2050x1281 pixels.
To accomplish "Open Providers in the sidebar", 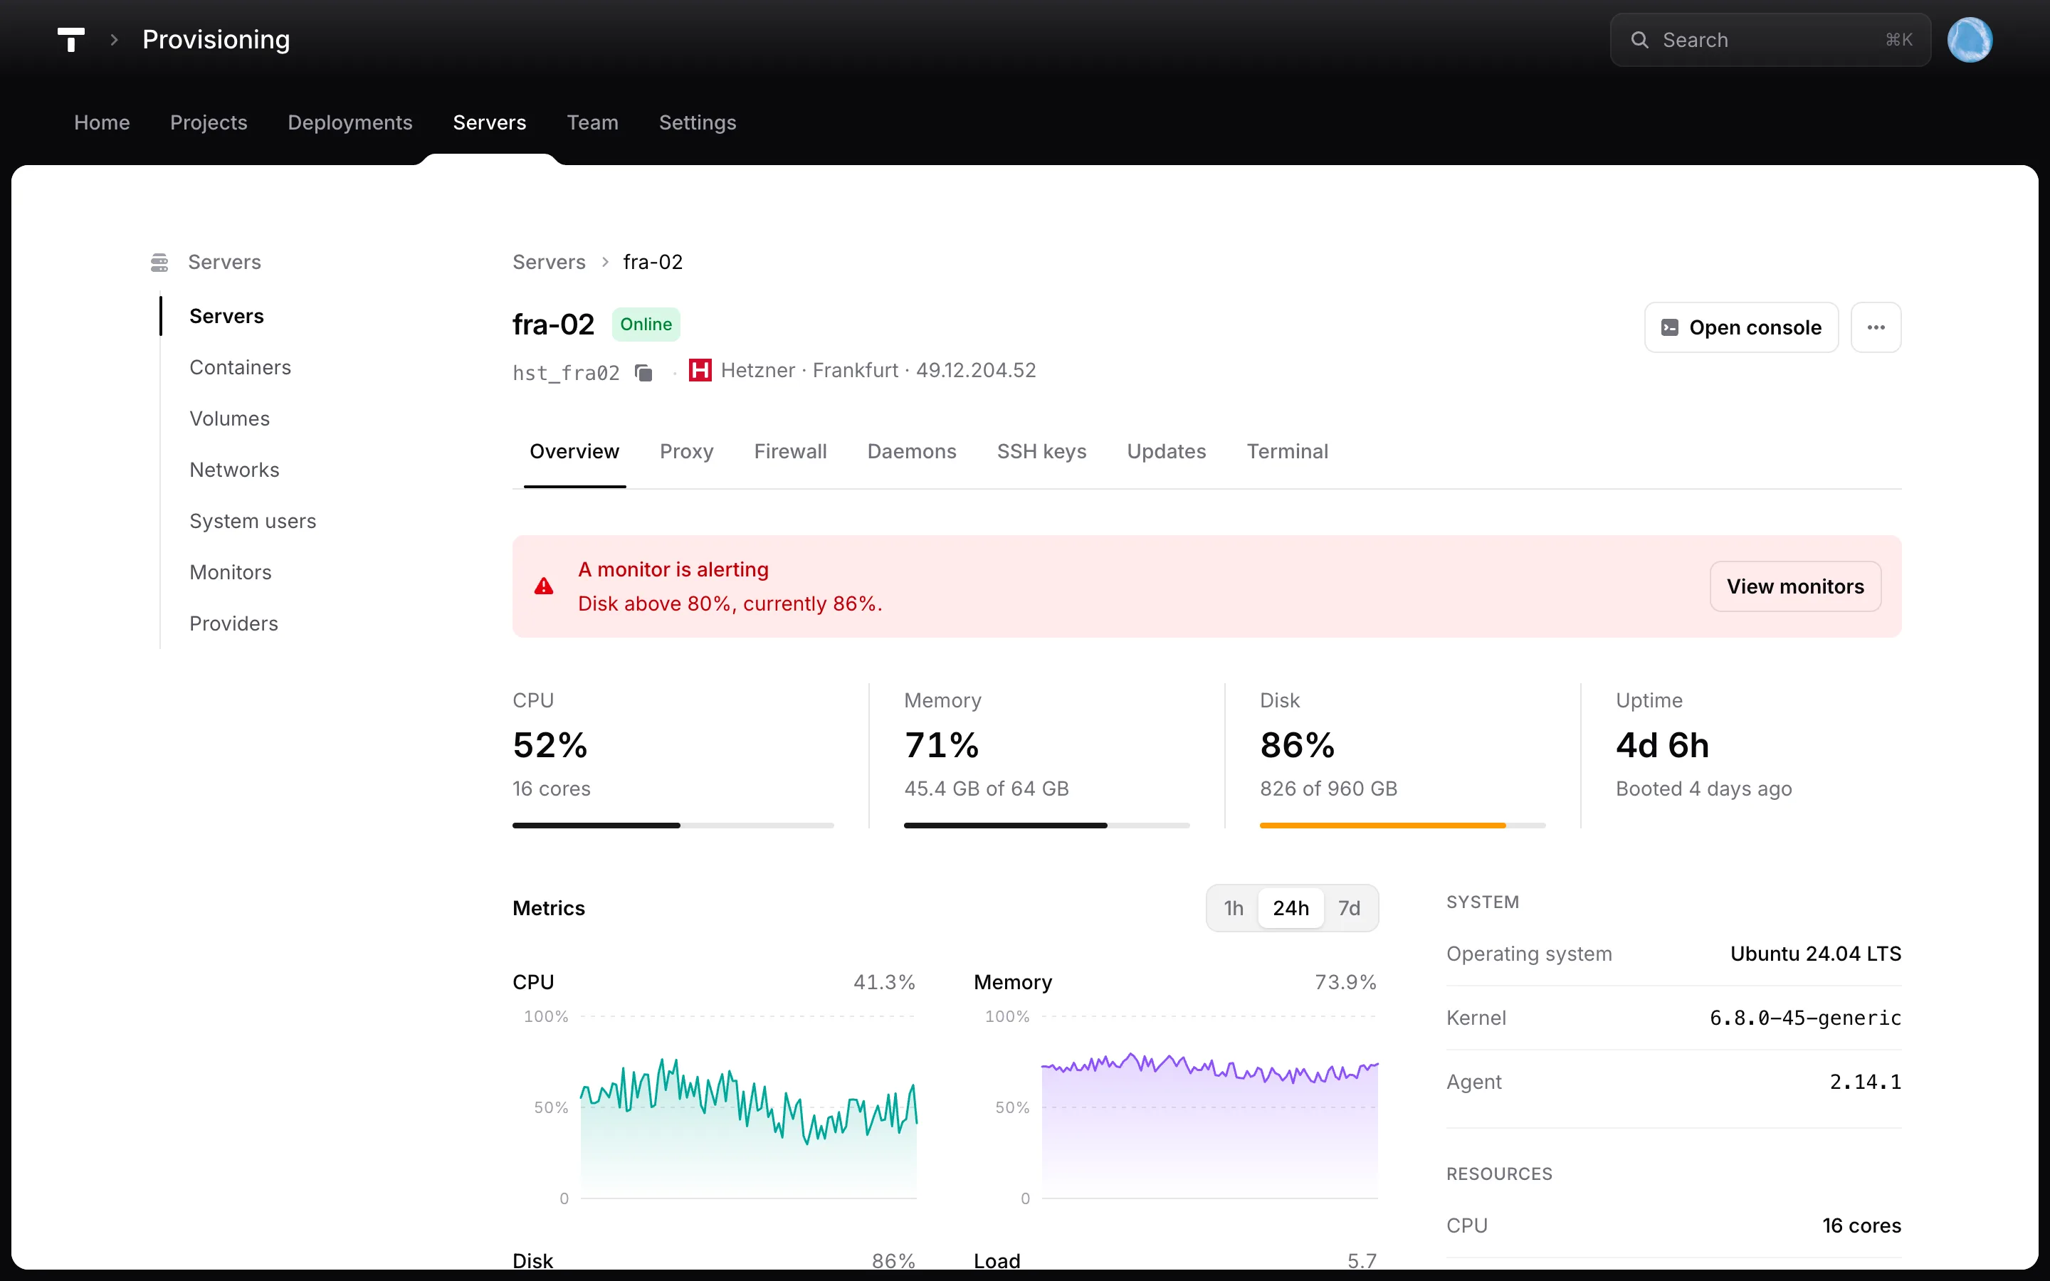I will (x=233, y=623).
